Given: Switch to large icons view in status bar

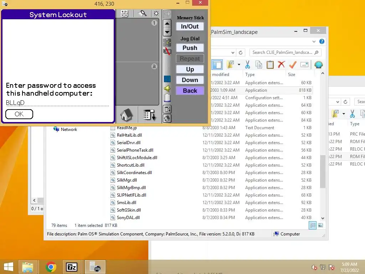Looking at the screenshot, I should point(320,225).
